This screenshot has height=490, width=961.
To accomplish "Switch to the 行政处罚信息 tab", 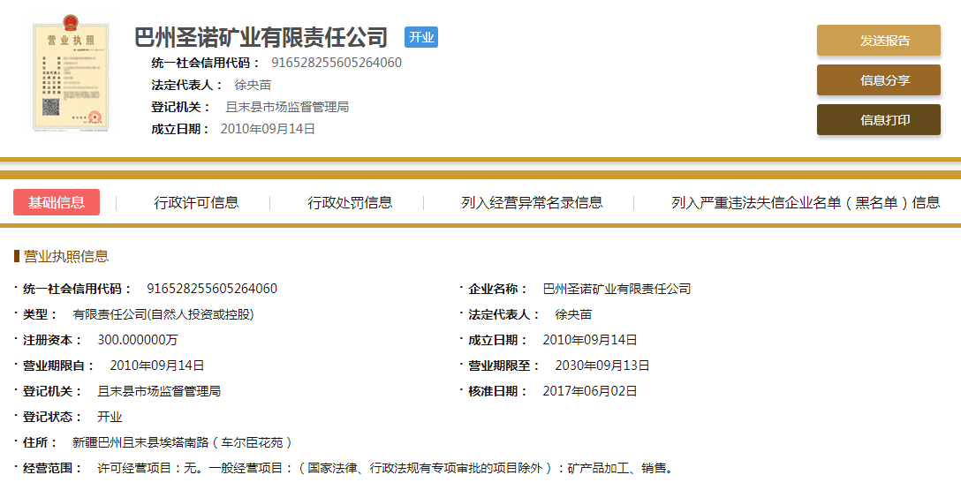I will point(350,202).
